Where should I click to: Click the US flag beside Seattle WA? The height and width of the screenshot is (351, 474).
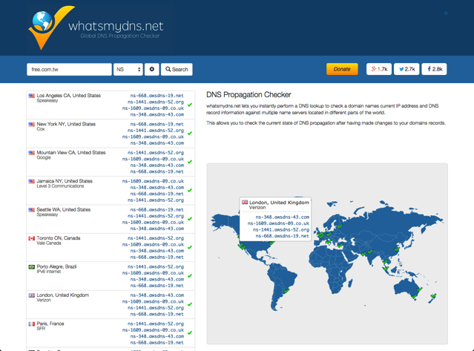pyautogui.click(x=31, y=210)
